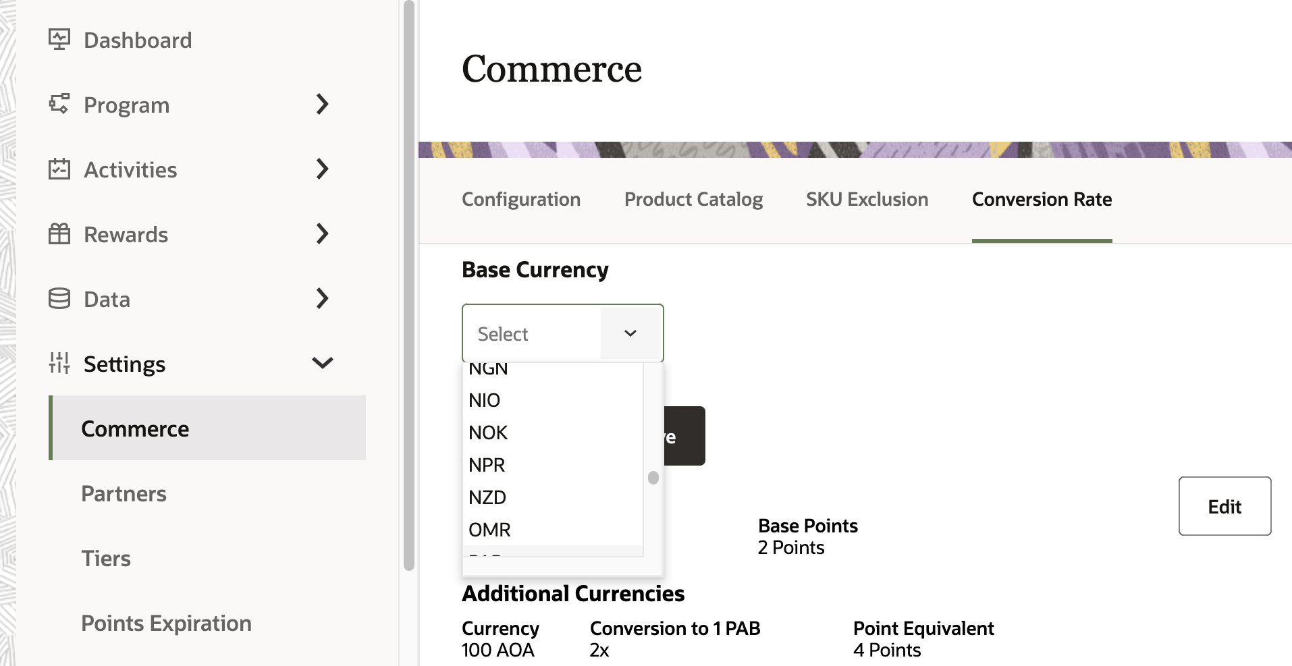Click the Rewards gift icon
The height and width of the screenshot is (666, 1292).
59,234
